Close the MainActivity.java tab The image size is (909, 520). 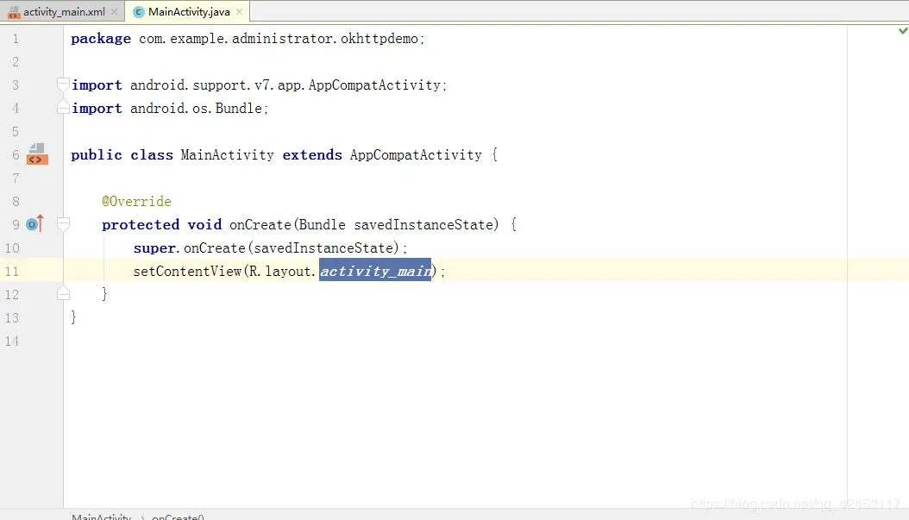point(240,11)
